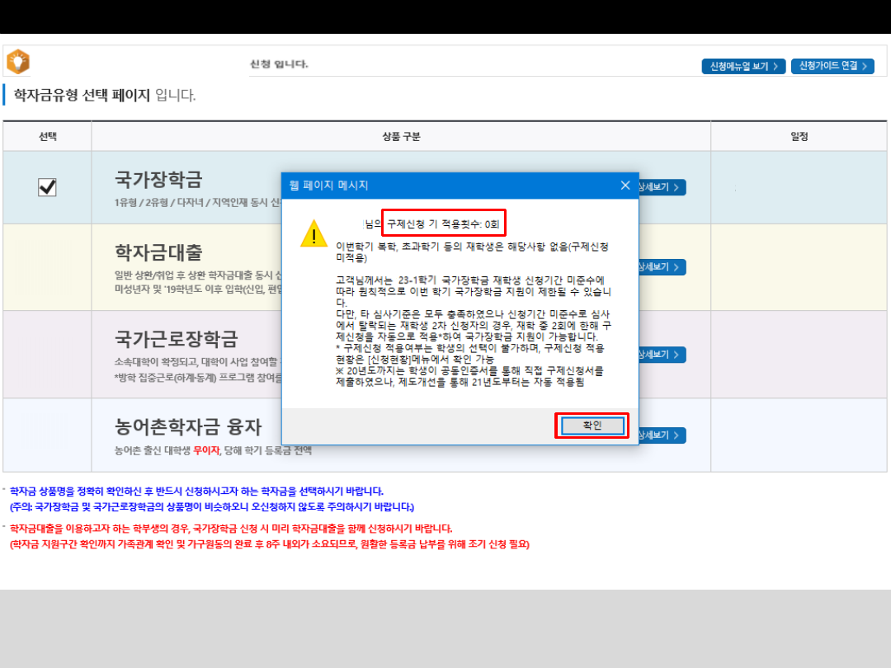This screenshot has width=891, height=668.
Task: Click the 구제신청 기 적용횟수 highlighted text
Action: click(444, 223)
